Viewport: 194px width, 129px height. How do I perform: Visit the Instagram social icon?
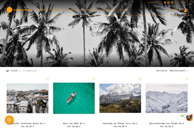[x=168, y=3]
